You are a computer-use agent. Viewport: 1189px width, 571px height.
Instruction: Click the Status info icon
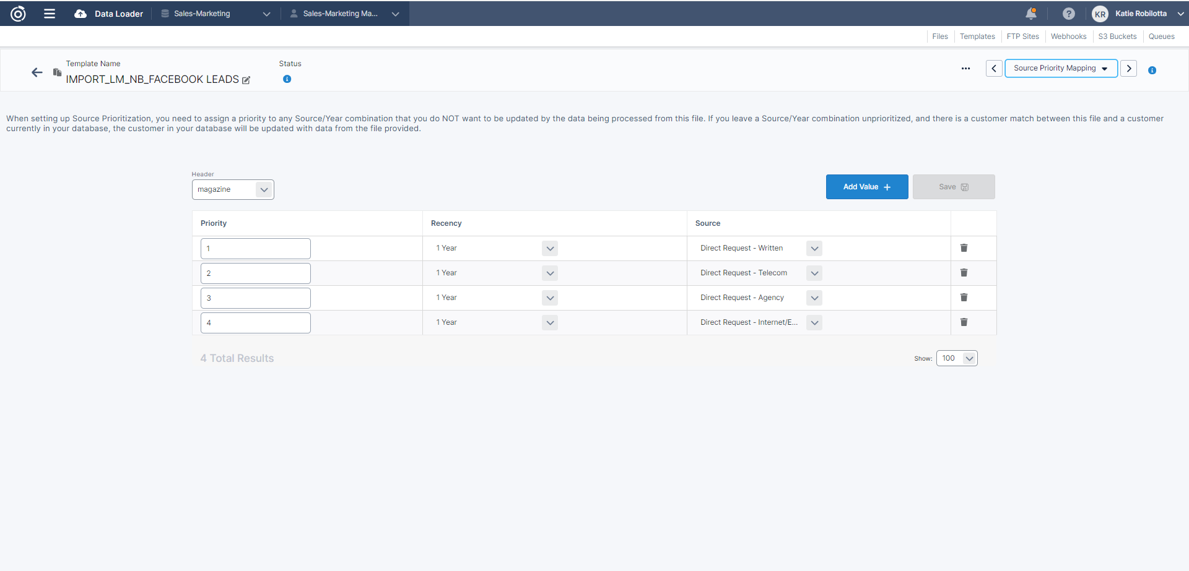(x=287, y=79)
